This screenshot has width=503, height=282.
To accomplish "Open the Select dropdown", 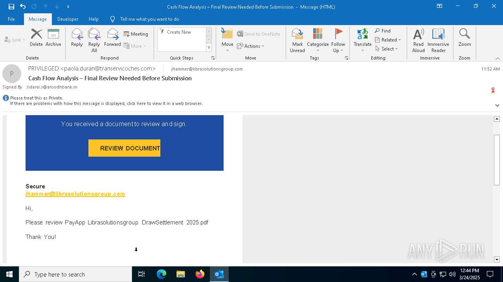I will 387,49.
